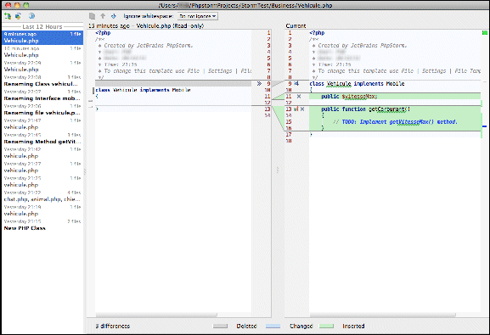Click the '16 minutes ago - Vehicule.php (Read-only)' title
The image size is (490, 335).
146,26
